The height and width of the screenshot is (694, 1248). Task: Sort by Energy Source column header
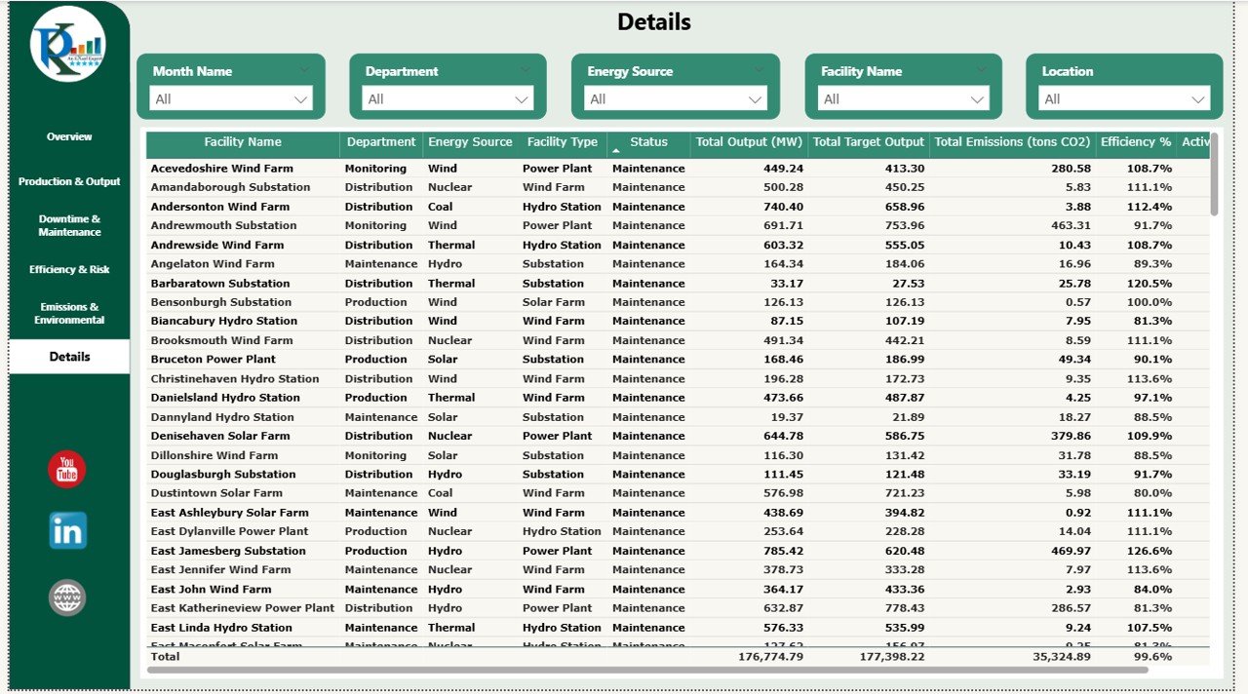click(470, 142)
